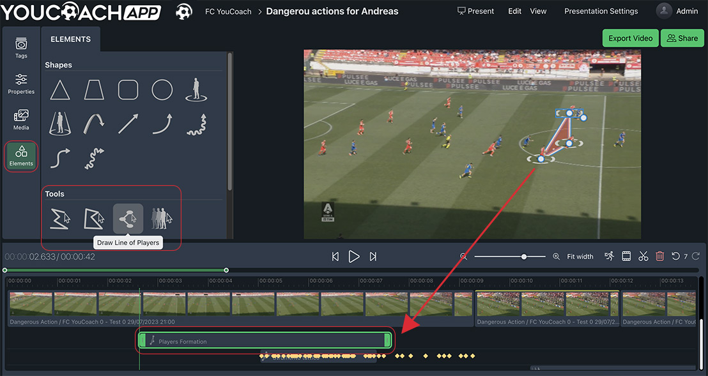Select the triangle shape
Image resolution: width=708 pixels, height=376 pixels.
coord(59,90)
